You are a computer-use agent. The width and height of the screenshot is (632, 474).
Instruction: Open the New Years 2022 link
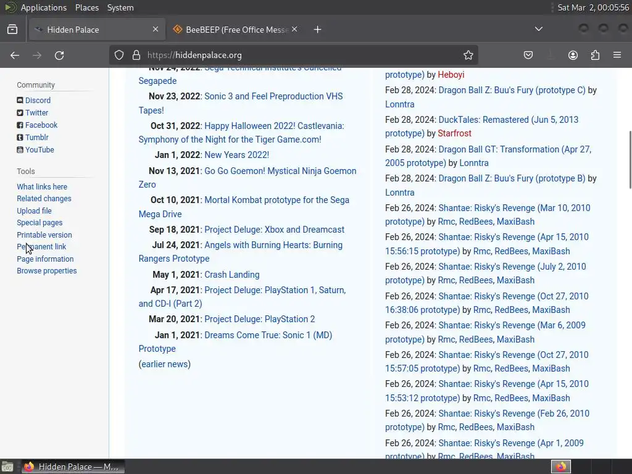pyautogui.click(x=236, y=155)
